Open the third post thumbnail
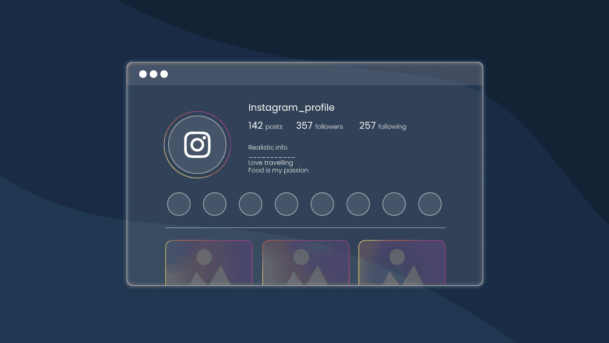The width and height of the screenshot is (609, 343). pyautogui.click(x=402, y=263)
